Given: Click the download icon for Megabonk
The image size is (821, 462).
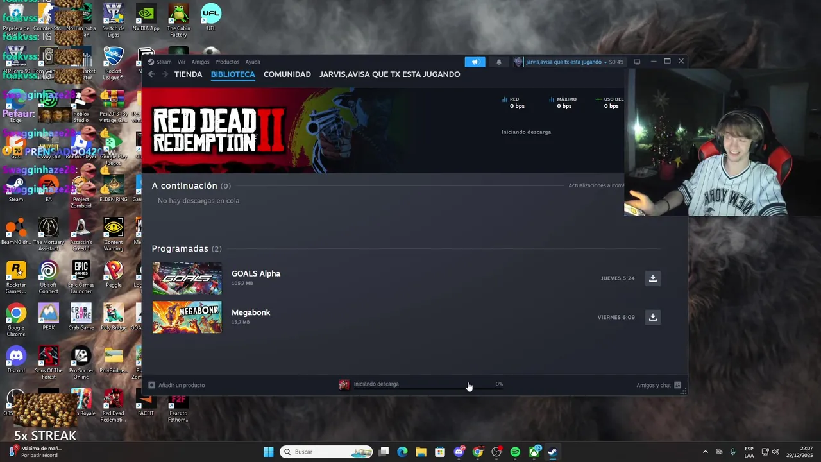Looking at the screenshot, I should tap(652, 317).
